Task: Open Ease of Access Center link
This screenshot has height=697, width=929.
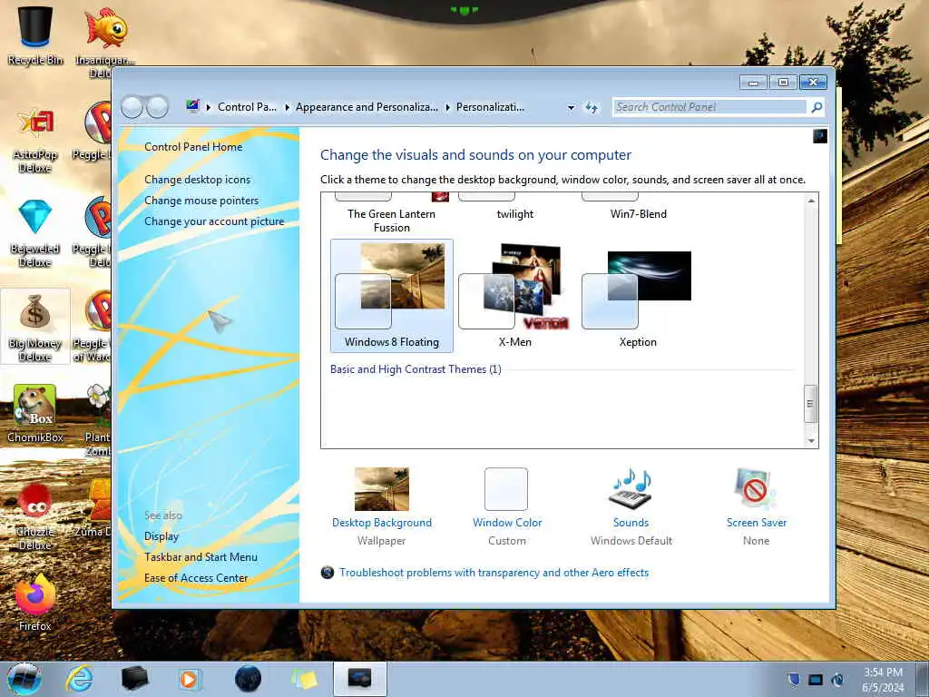Action: point(196,578)
